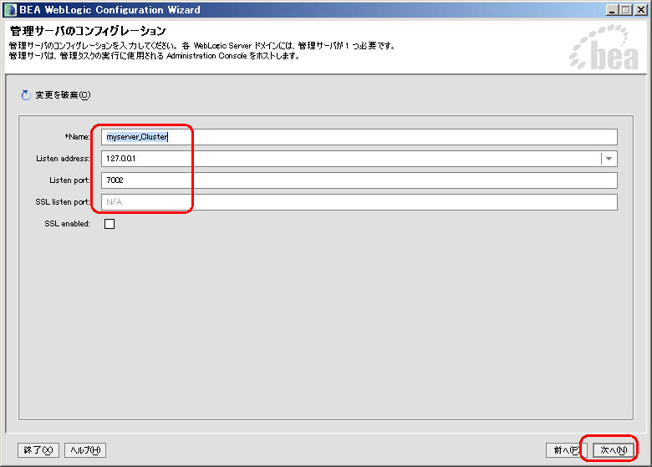The height and width of the screenshot is (467, 652).
Task: Close the Configuration Wizard window
Action: [x=640, y=9]
